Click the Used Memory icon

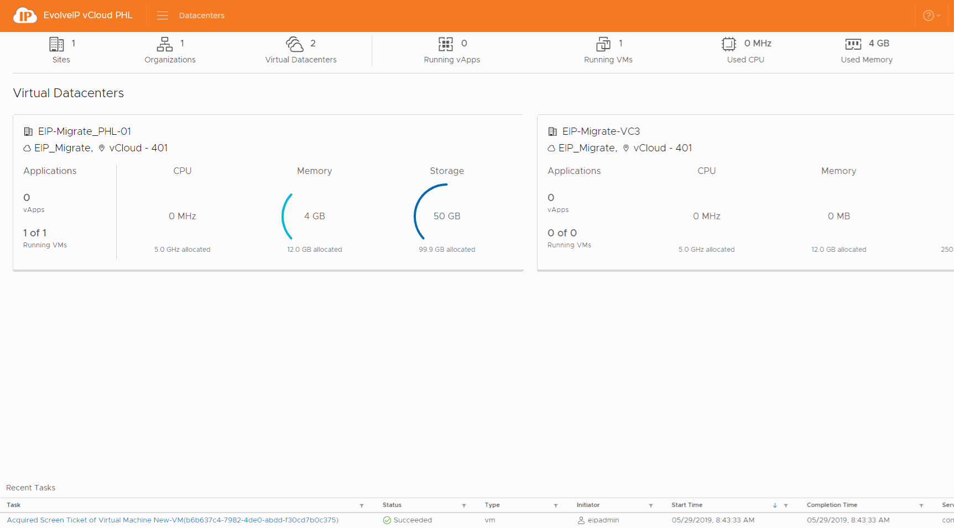pos(853,44)
